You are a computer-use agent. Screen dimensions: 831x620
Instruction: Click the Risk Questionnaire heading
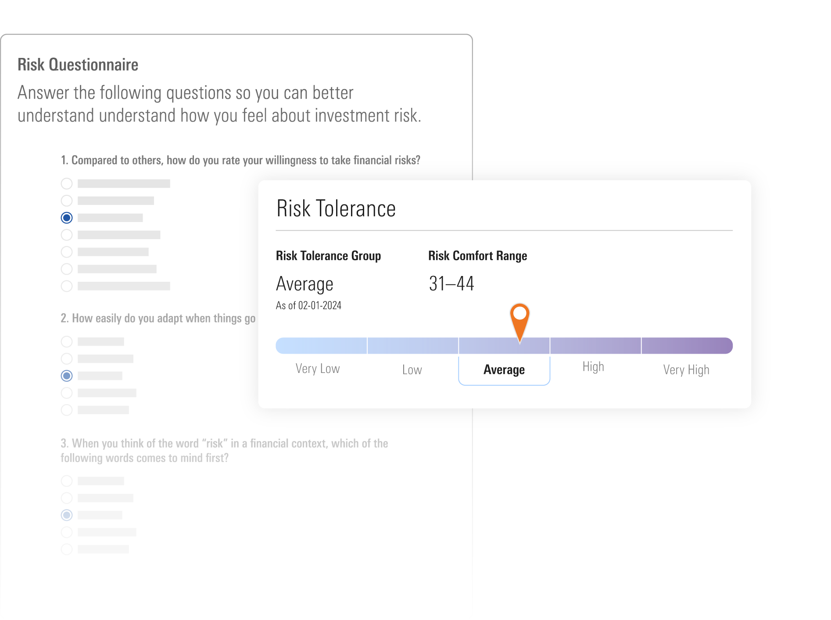coord(78,65)
